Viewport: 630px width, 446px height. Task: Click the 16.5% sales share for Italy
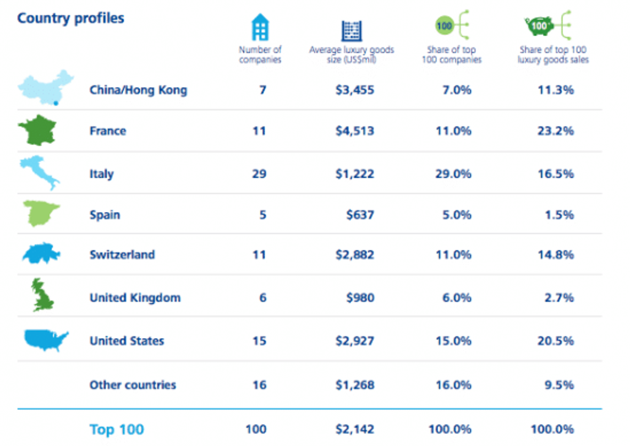pyautogui.click(x=556, y=174)
